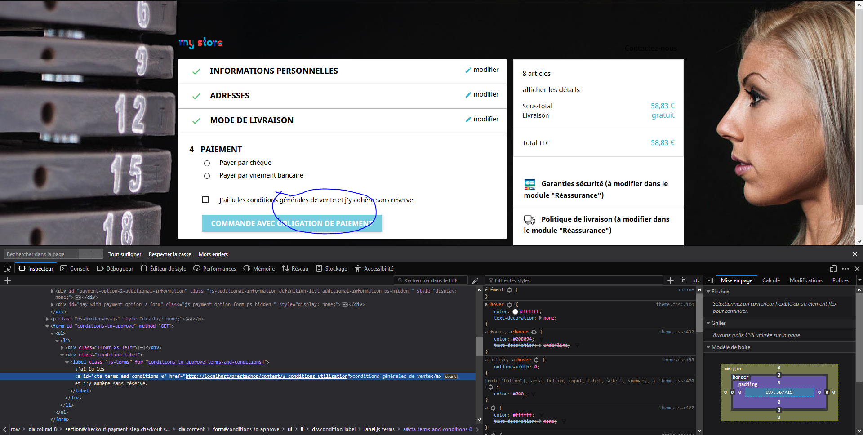This screenshot has width=863, height=435.
Task: Click the plus icon to create a new node
Action: [8, 280]
